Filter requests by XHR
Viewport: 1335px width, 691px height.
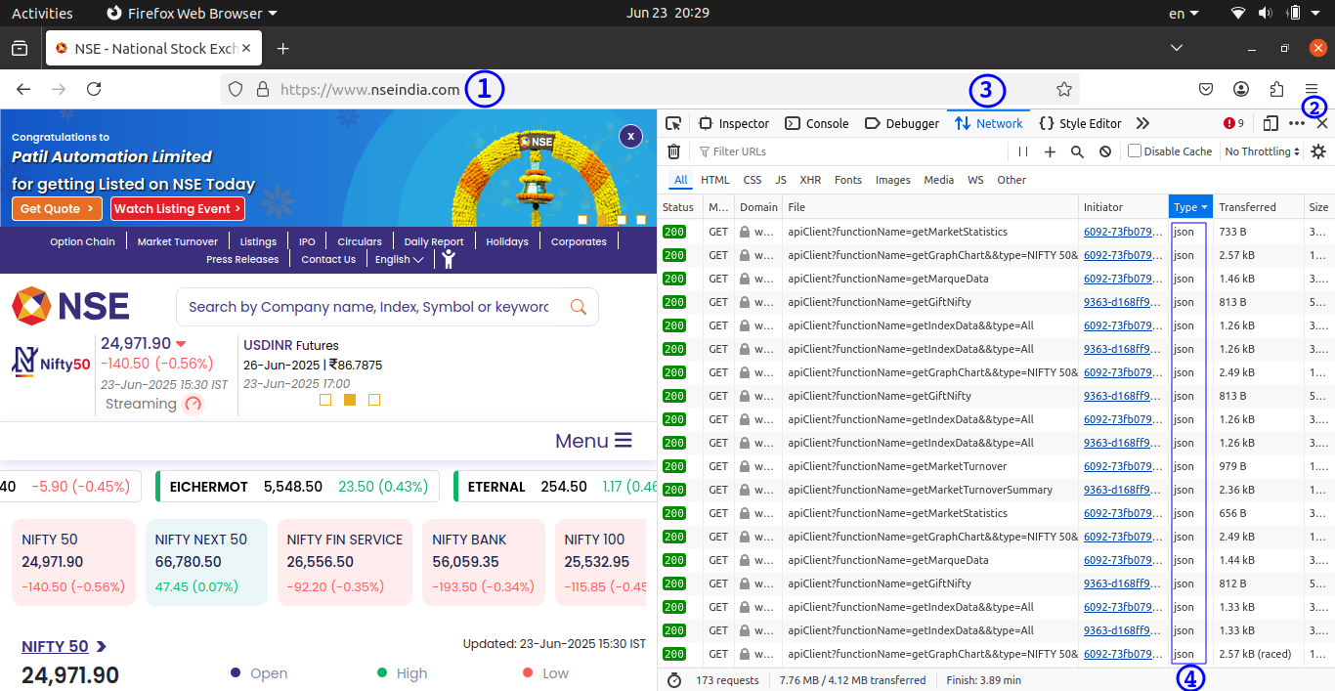click(x=810, y=180)
